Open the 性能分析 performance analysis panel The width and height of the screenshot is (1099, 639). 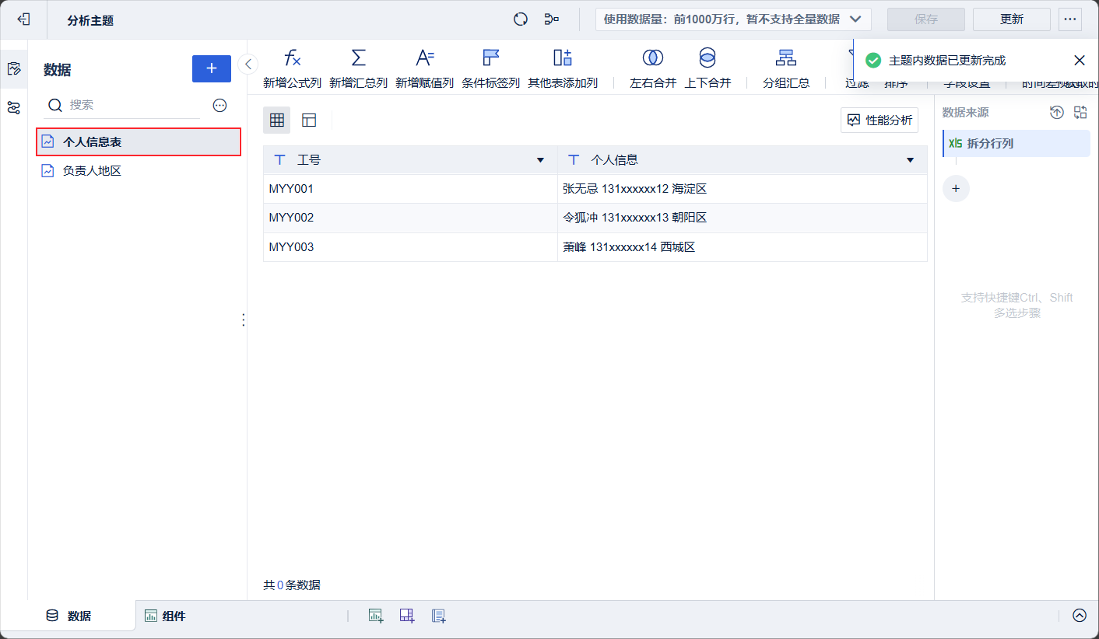879,120
